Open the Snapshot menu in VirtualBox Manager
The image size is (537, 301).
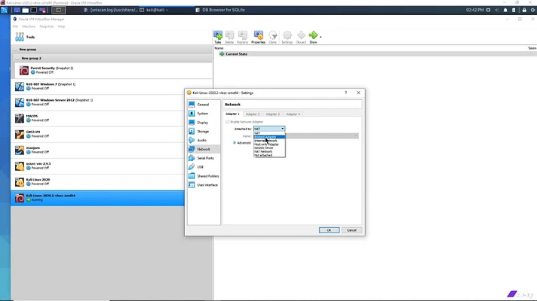(46, 26)
